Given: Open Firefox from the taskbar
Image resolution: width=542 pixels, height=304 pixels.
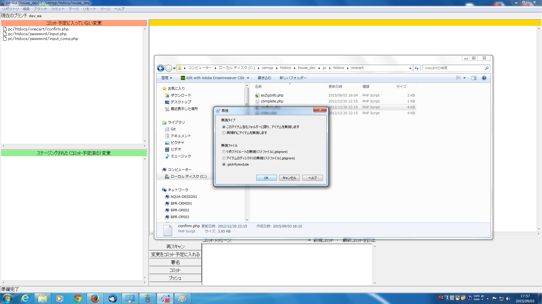Looking at the screenshot, I should pyautogui.click(x=95, y=298).
